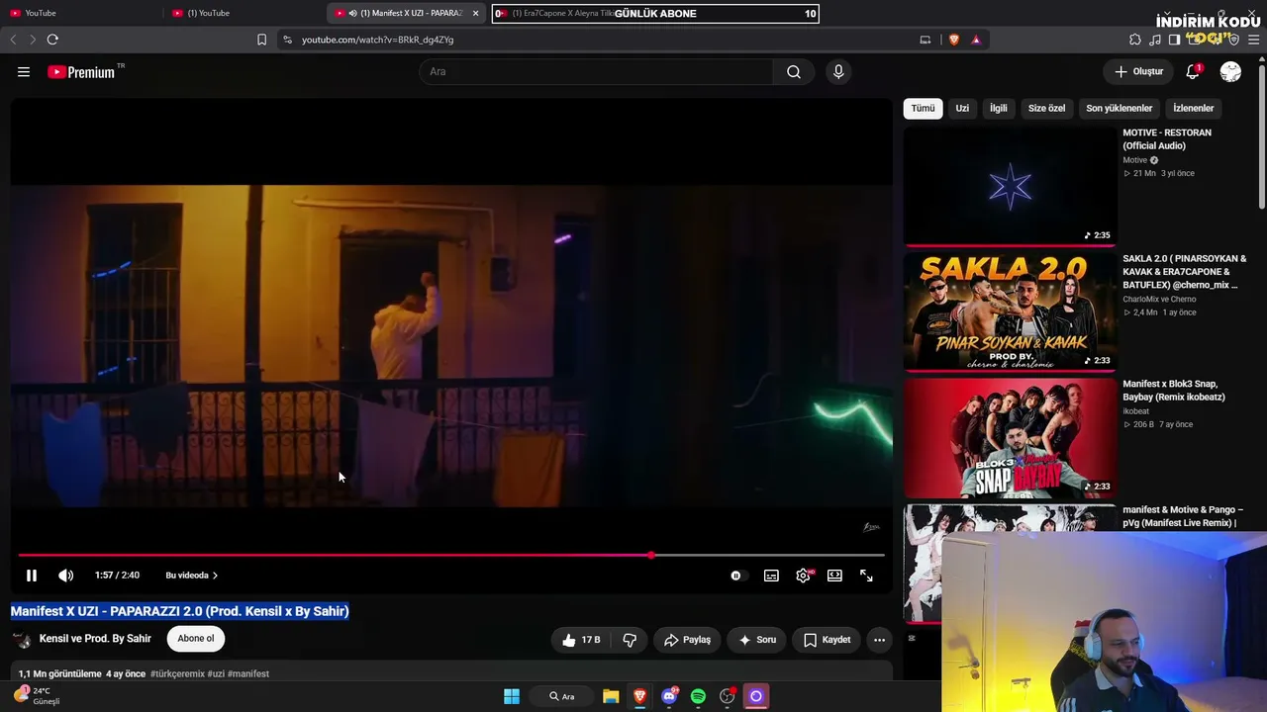The image size is (1267, 712).
Task: Open the account avatar menu
Action: (1230, 72)
